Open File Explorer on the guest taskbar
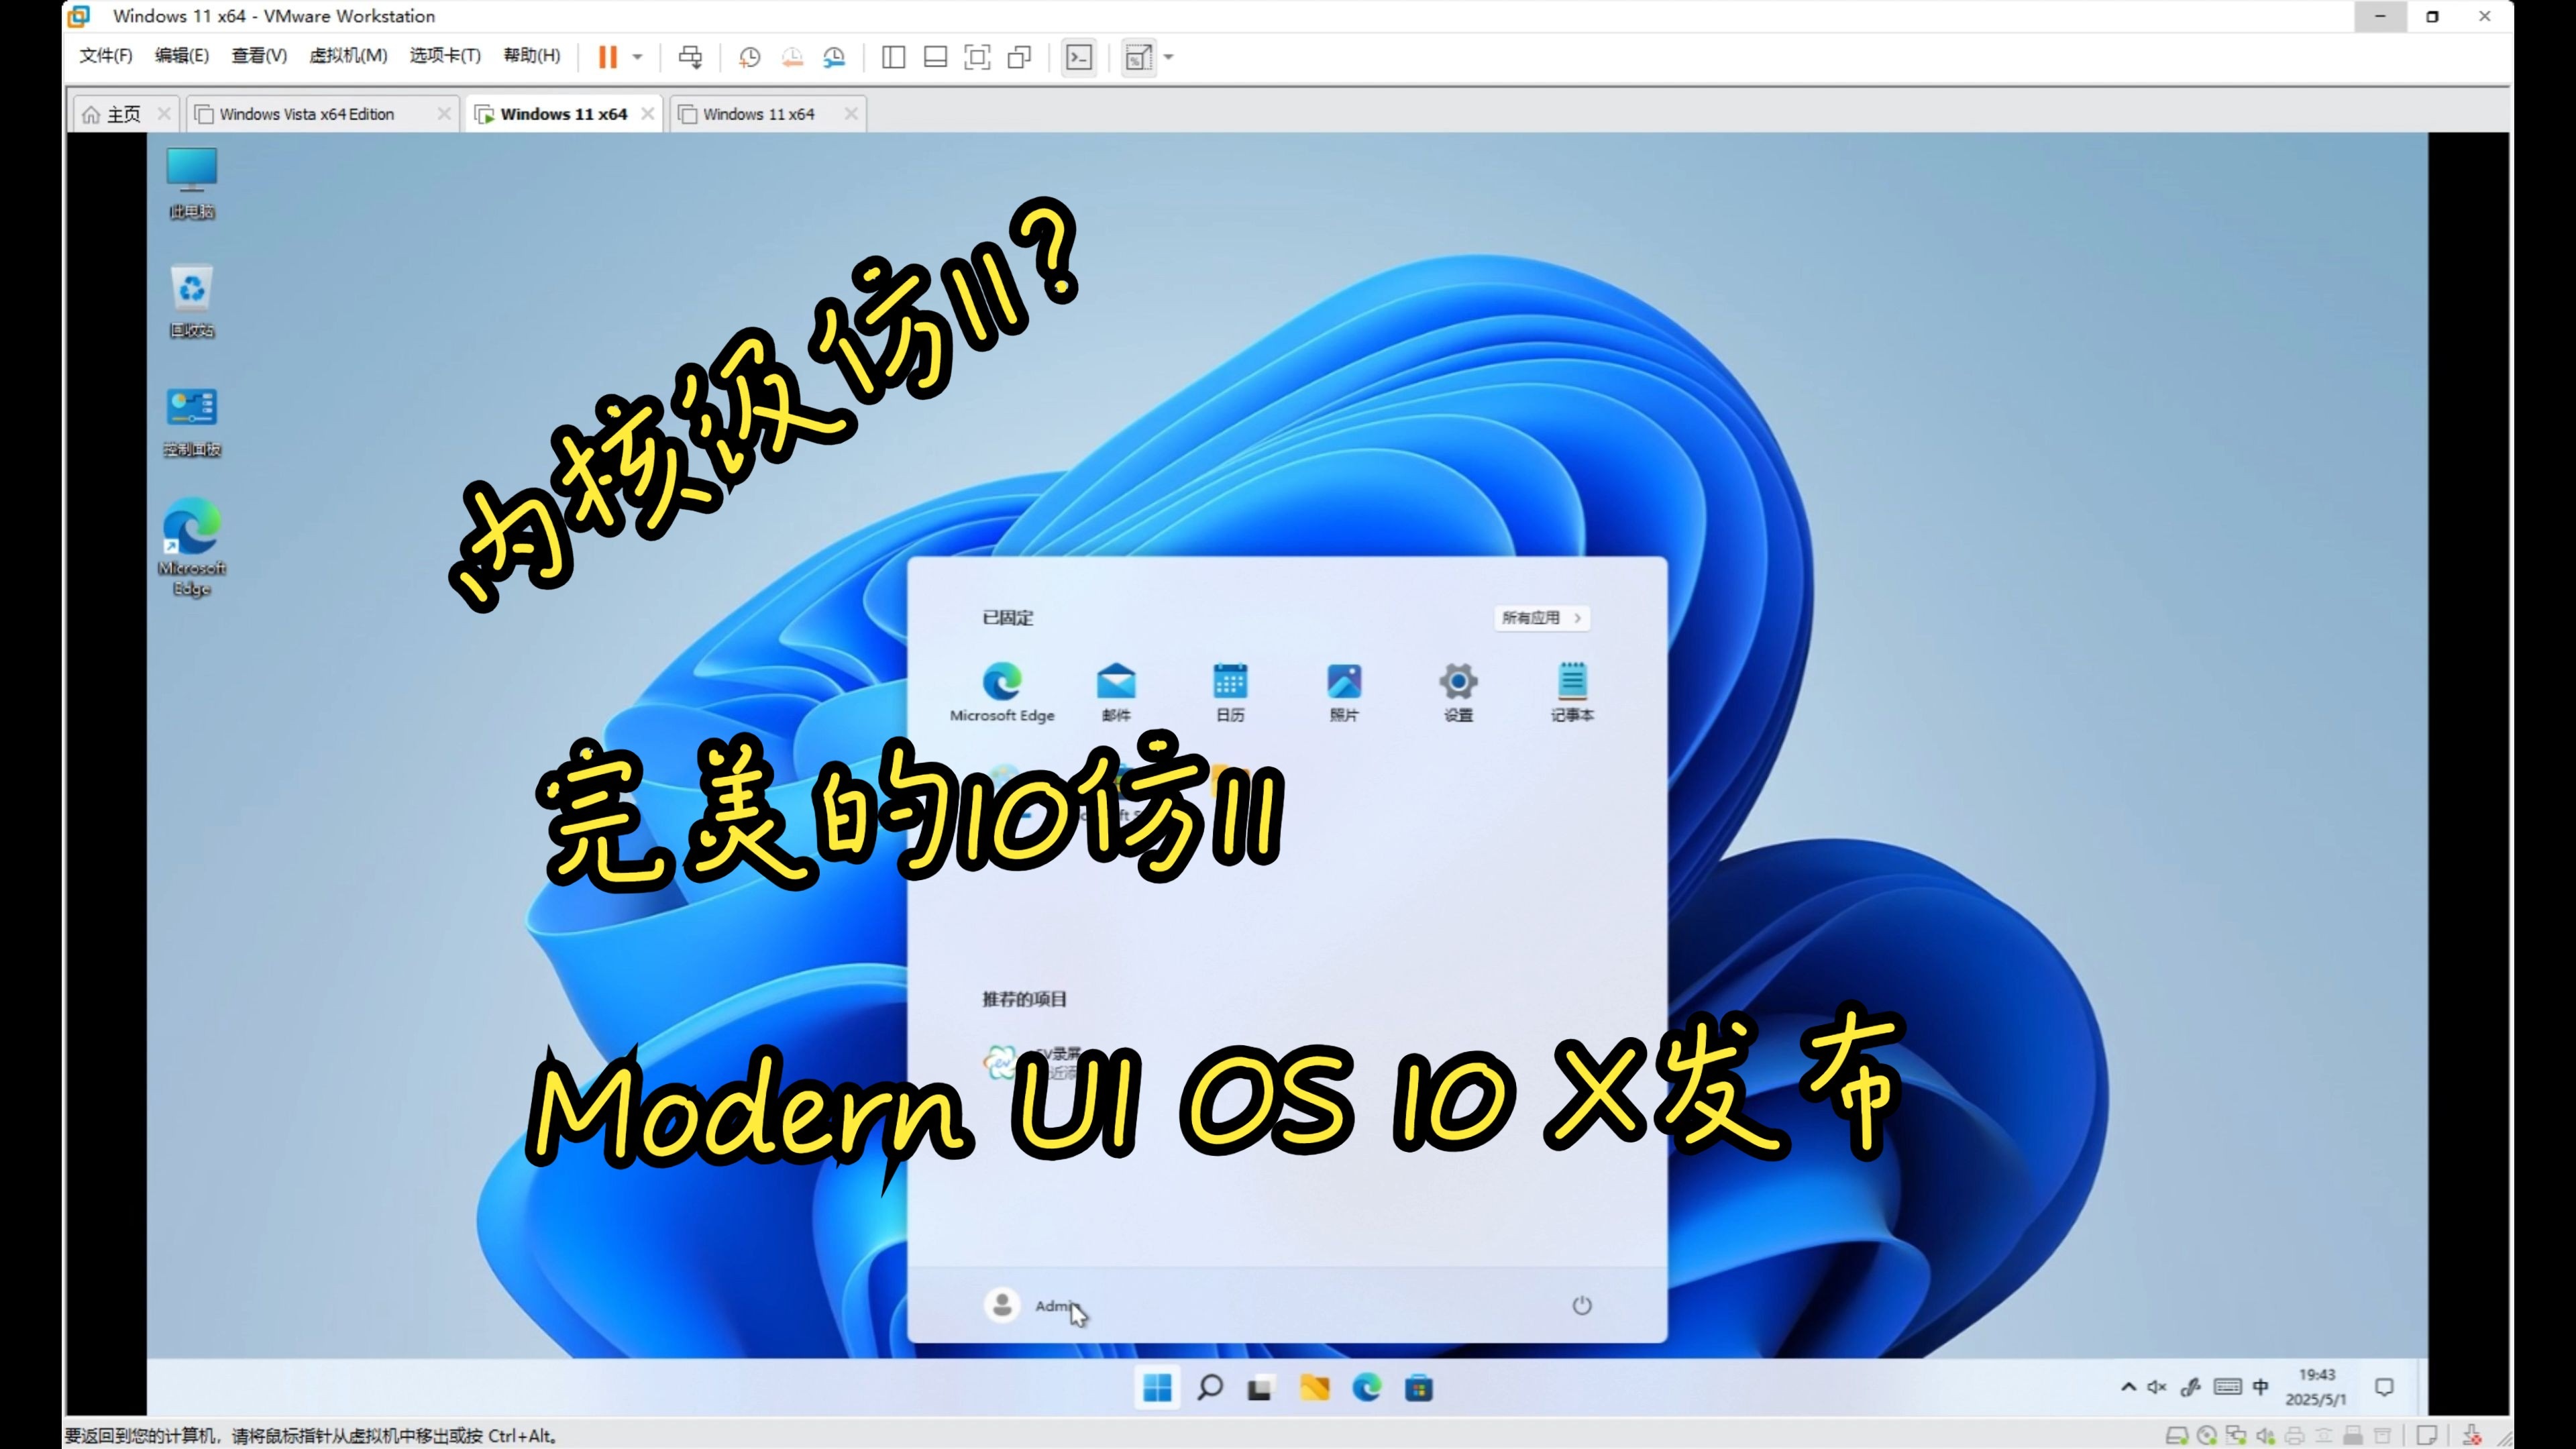2576x1449 pixels. pyautogui.click(x=1314, y=1388)
